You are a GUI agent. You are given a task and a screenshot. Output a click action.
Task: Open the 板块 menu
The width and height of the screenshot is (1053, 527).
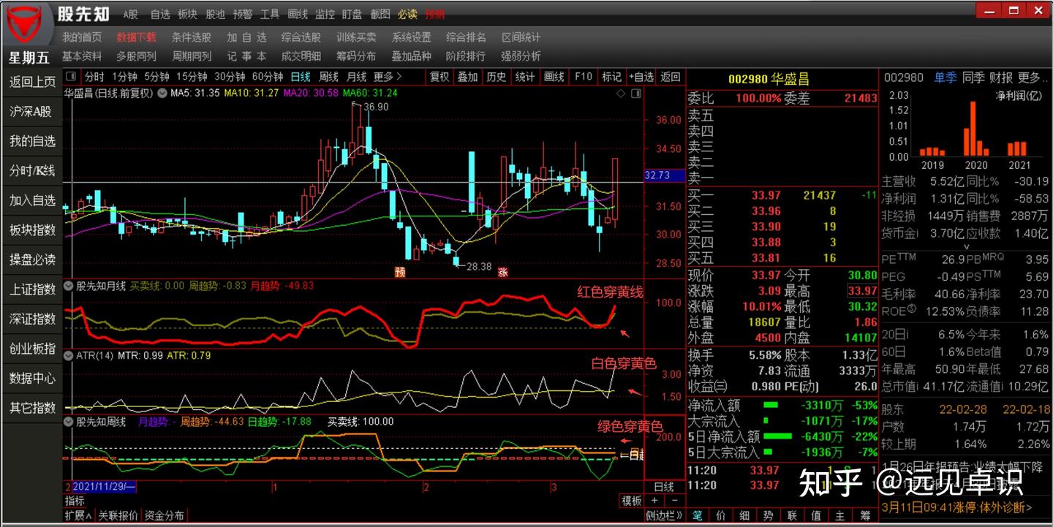(x=187, y=14)
